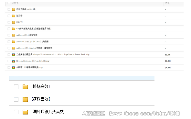
Task: Click the [转场音效] folder icon
Action: click(25, 87)
